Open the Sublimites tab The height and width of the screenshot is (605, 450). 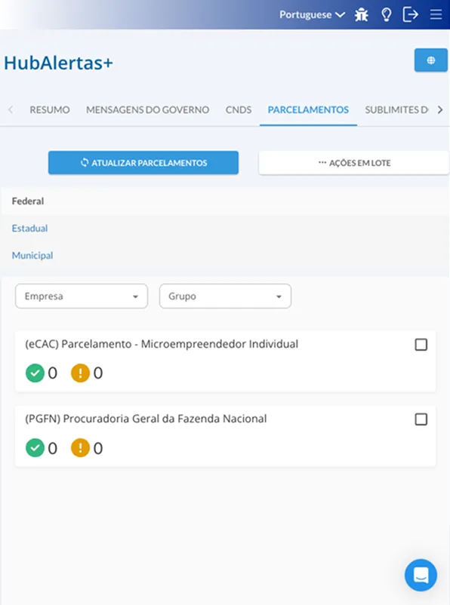tap(396, 110)
